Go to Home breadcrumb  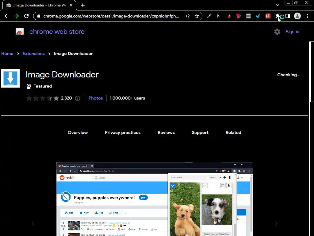coord(7,53)
